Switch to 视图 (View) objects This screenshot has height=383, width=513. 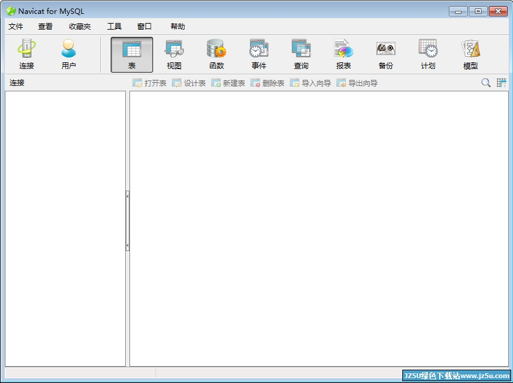pos(174,54)
